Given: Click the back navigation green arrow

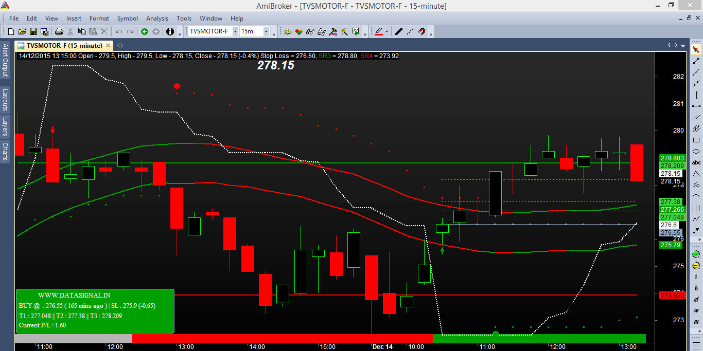Looking at the screenshot, I should 145,31.
